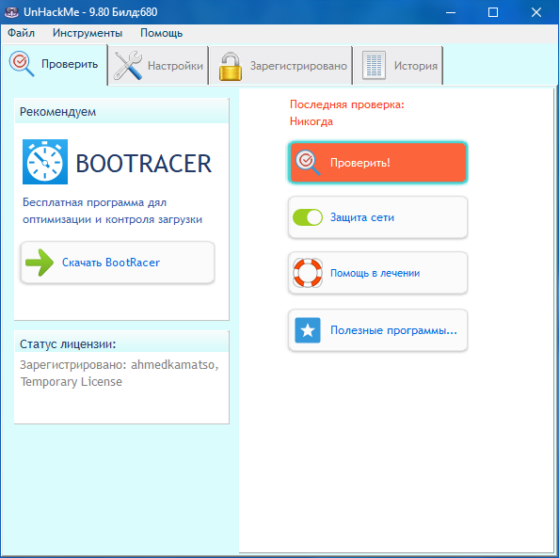Image resolution: width=559 pixels, height=558 pixels.
Task: Open the Инструменты menu
Action: coord(88,33)
